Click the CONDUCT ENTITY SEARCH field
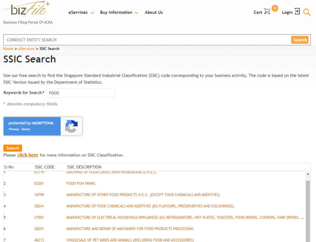316x242 pixels. [126, 40]
